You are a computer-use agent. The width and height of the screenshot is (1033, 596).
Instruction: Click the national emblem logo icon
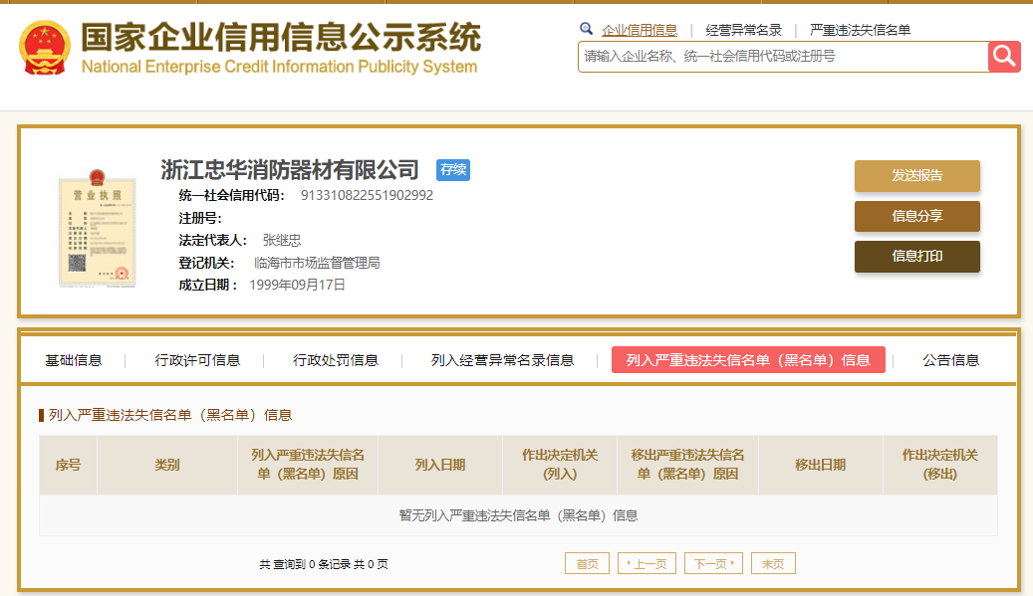point(44,48)
